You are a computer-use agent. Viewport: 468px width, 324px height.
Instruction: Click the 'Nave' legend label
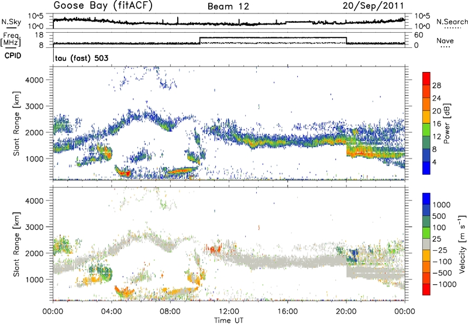[445, 40]
